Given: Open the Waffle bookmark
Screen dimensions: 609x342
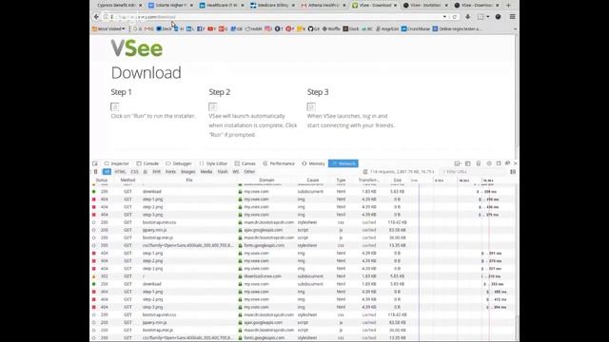Looking at the screenshot, I should click(331, 28).
